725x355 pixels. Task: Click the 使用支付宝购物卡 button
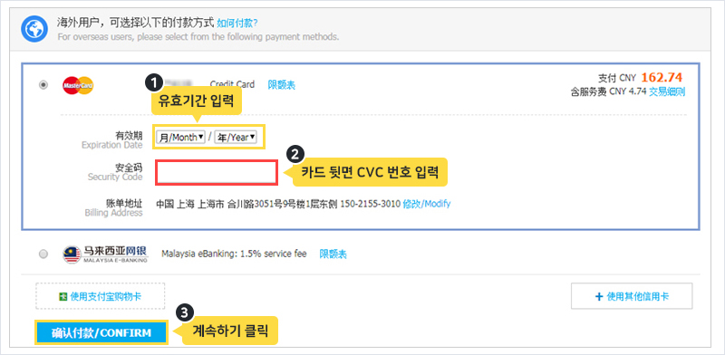101,296
